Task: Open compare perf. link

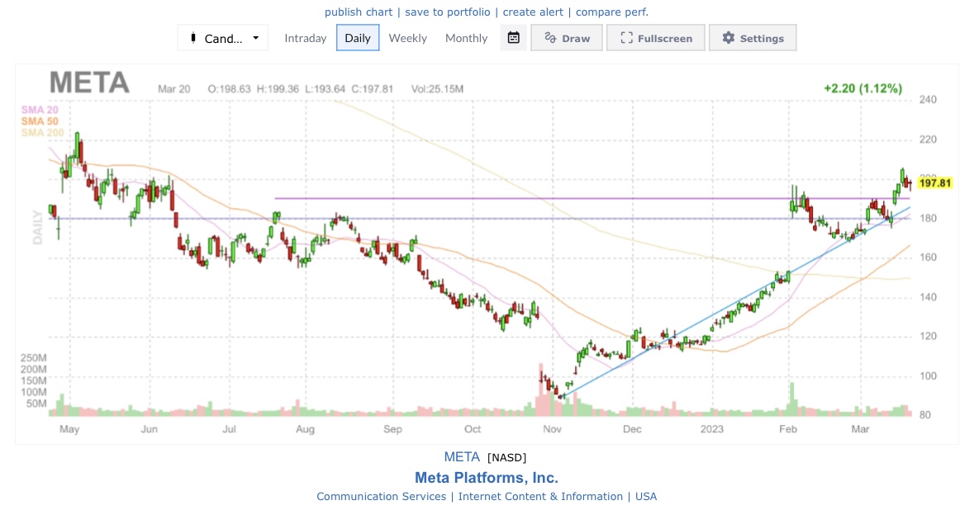Action: click(612, 12)
